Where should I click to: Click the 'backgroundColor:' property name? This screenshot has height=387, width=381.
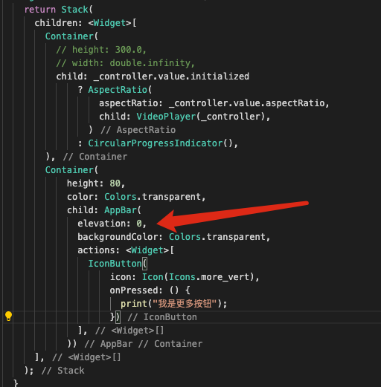pos(120,237)
